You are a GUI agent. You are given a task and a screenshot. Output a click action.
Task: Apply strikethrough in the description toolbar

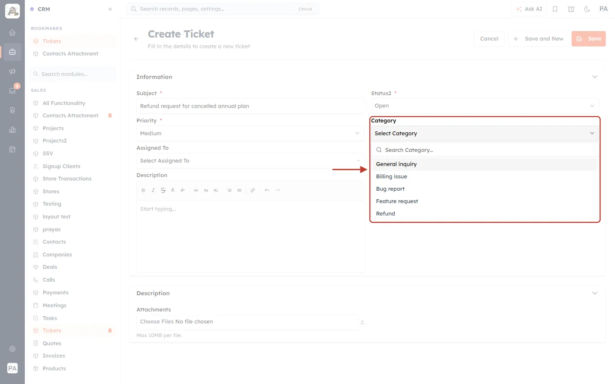coord(163,190)
